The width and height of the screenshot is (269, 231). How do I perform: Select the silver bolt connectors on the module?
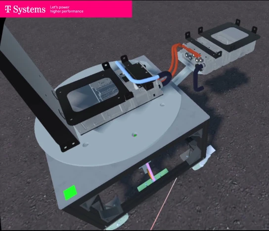[193, 57]
